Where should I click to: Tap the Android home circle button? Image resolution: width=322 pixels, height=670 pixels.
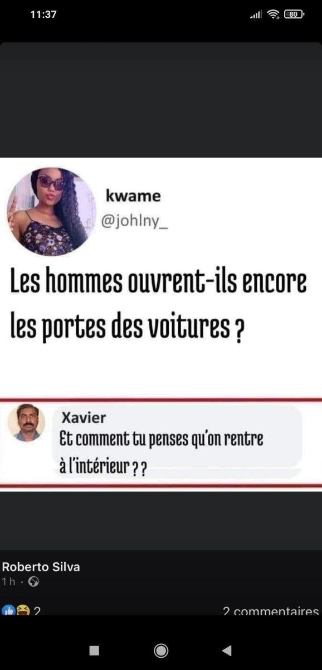161,650
